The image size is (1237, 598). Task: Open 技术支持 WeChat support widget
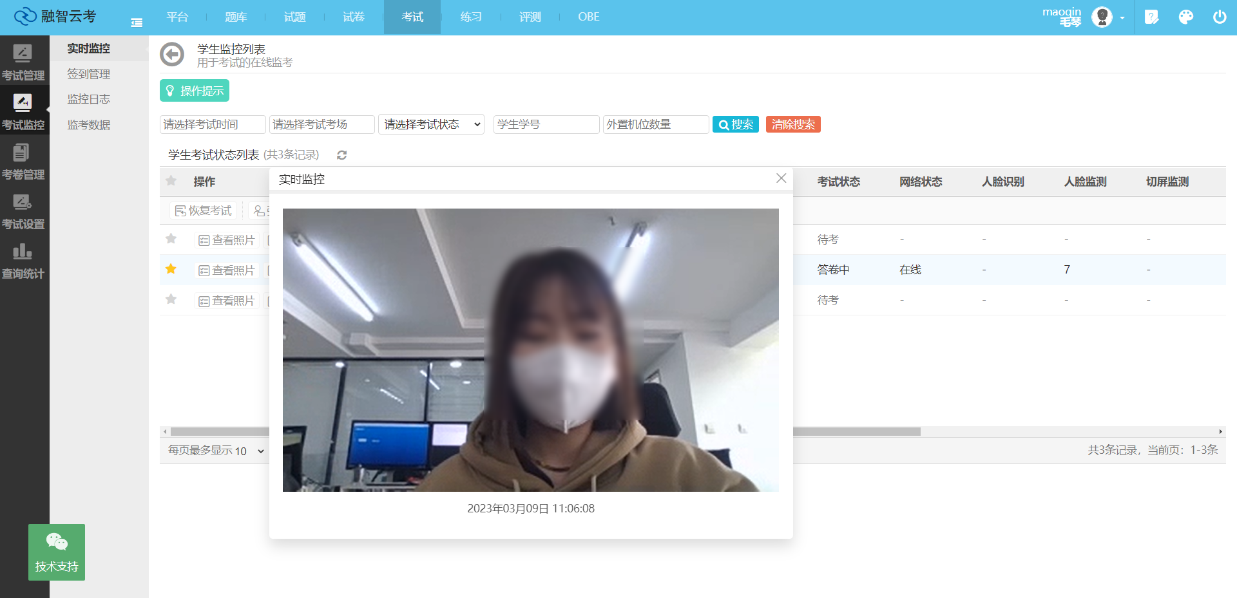(57, 552)
